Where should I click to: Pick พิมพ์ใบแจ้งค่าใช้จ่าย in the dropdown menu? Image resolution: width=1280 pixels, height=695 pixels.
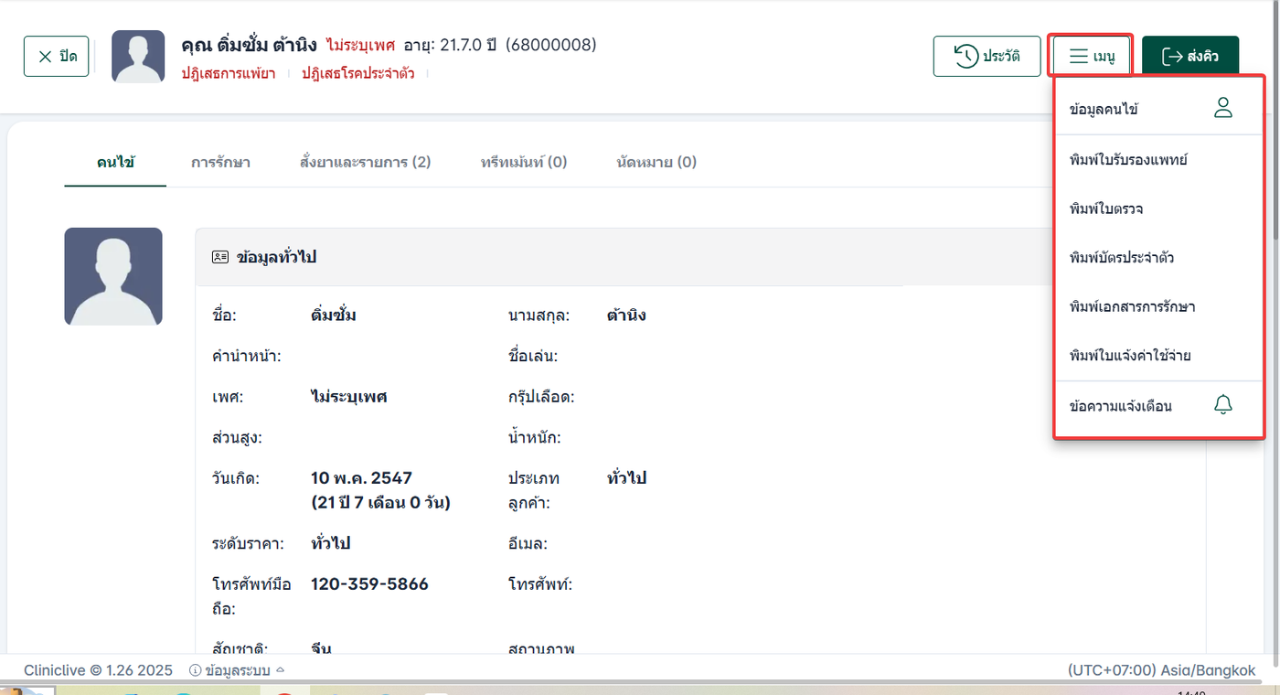[x=1158, y=356]
